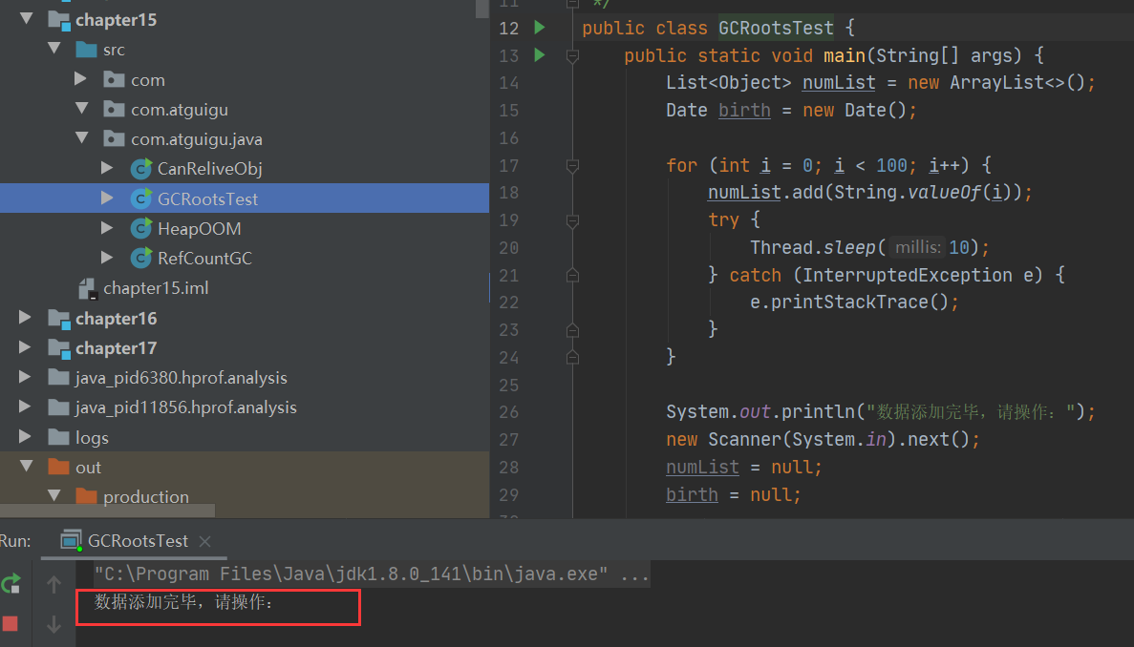Viewport: 1134px width, 647px height.
Task: Click the com.atguigu.java package icon
Action: click(114, 138)
